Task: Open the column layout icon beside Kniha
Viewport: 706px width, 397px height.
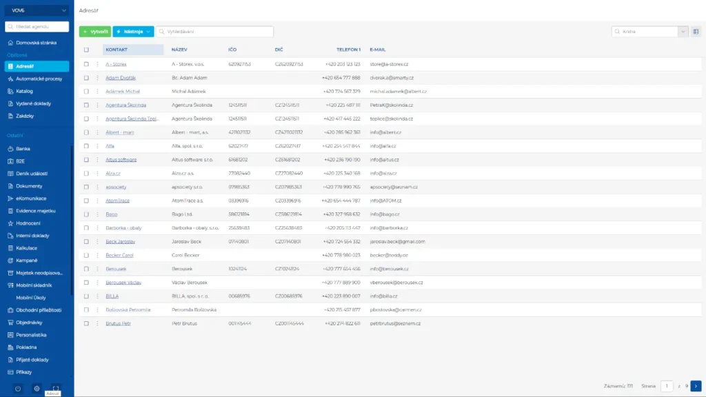Action: pyautogui.click(x=696, y=32)
